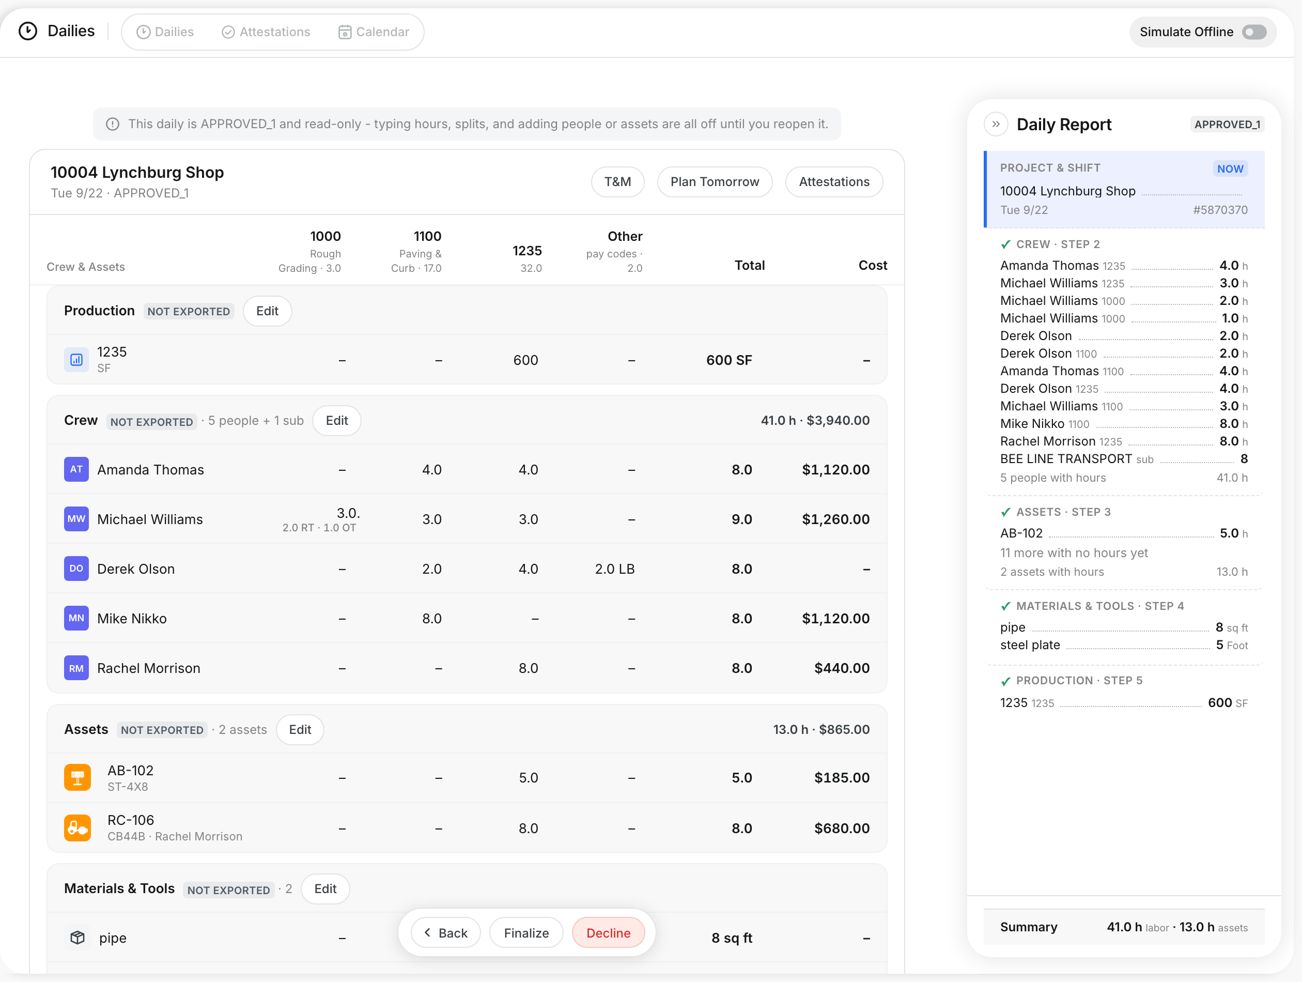This screenshot has width=1302, height=982.
Task: Click AB-102 row in Assets Step 3
Action: tap(1124, 533)
